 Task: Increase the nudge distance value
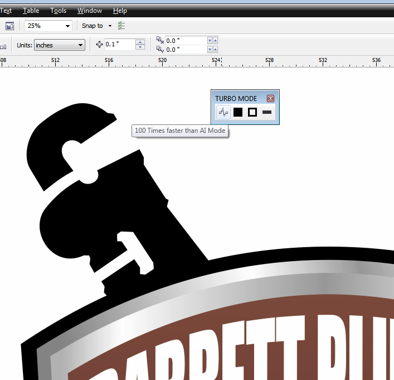pos(140,42)
